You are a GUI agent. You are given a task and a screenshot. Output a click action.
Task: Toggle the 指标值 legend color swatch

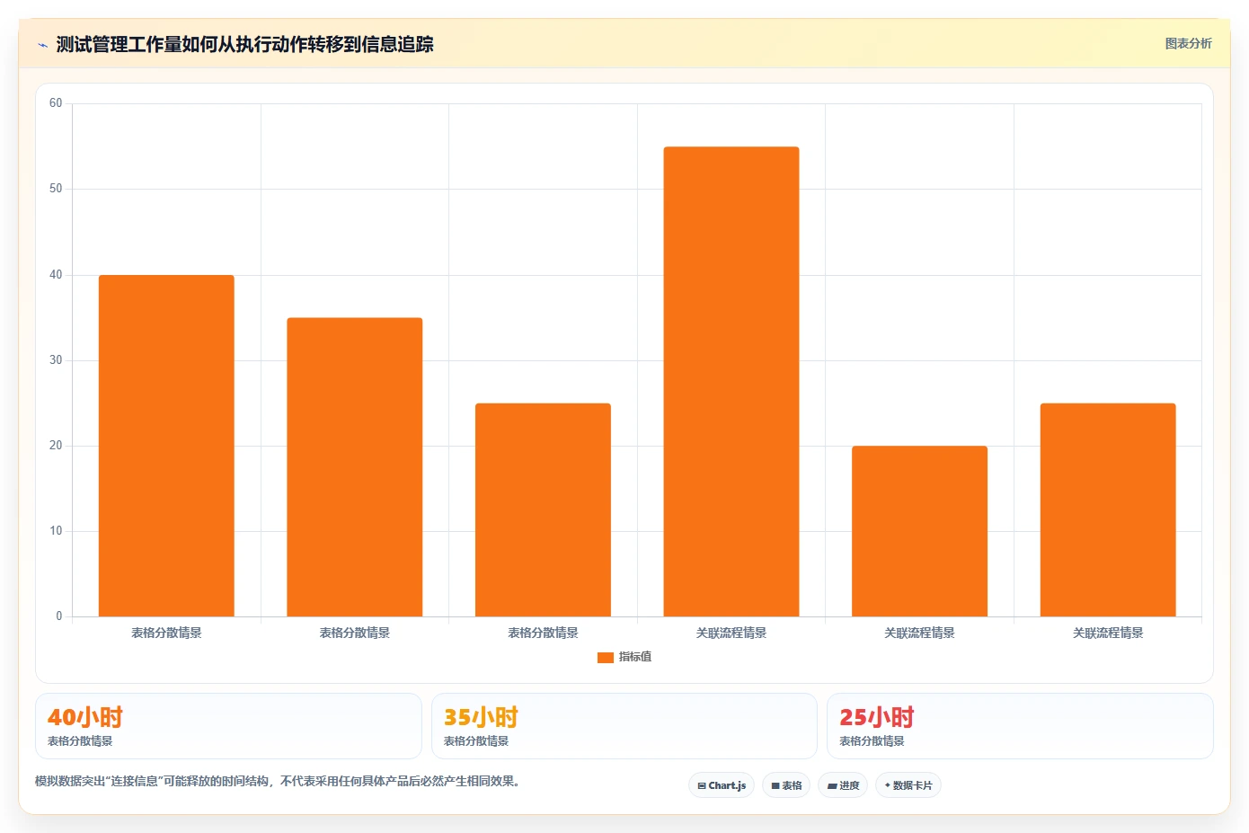tap(605, 658)
